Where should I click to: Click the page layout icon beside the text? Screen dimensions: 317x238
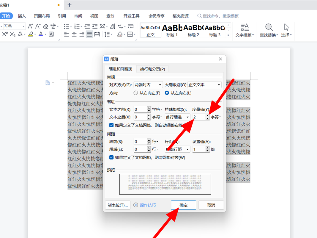point(48,83)
